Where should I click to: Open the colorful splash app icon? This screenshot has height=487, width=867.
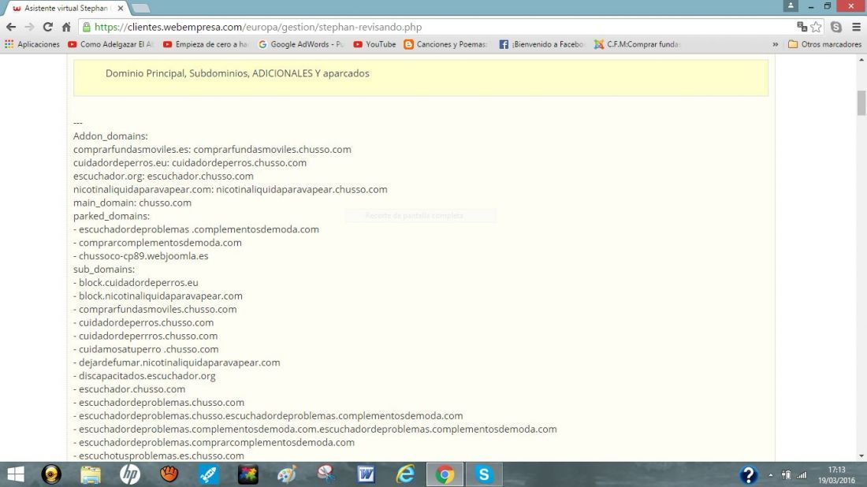point(247,474)
